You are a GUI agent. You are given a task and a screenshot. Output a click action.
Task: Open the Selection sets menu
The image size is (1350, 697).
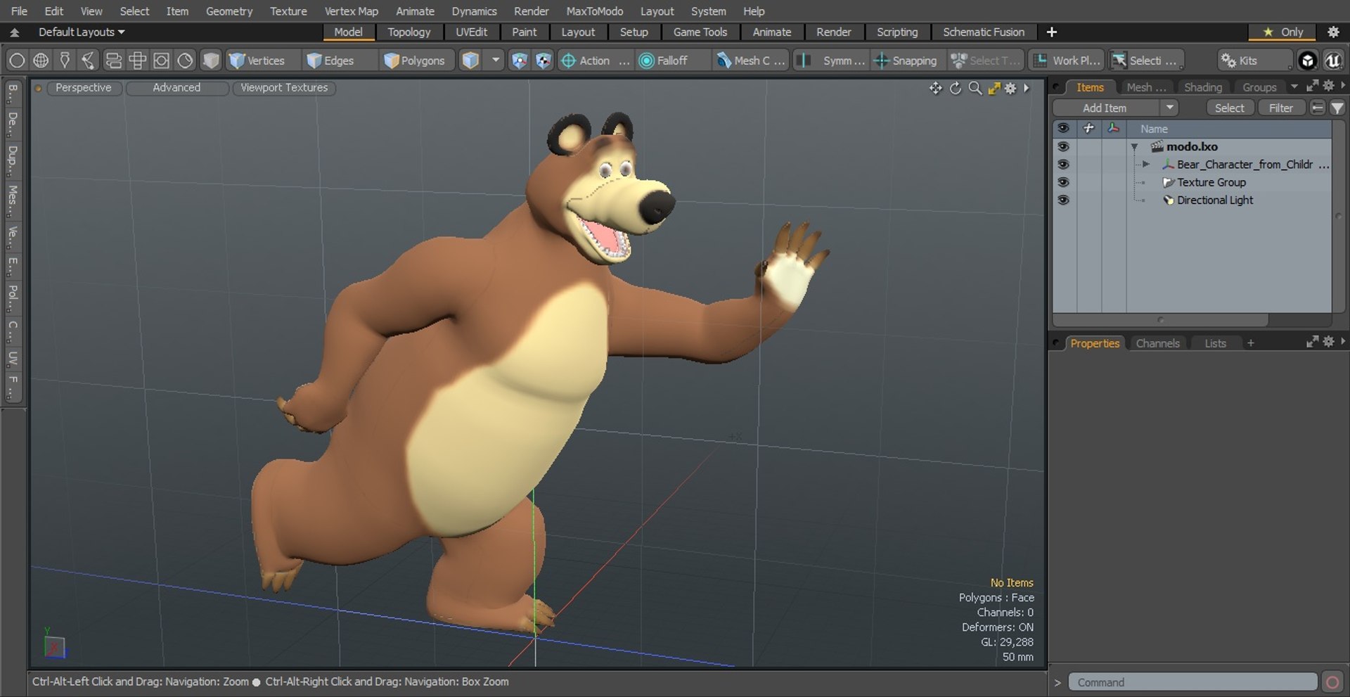pos(1146,60)
